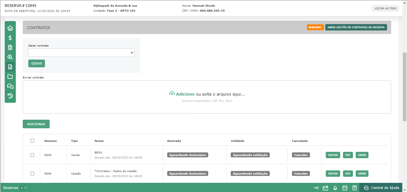The width and height of the screenshot is (407, 192).
Task: Open the Gerar contrato dropdown
Action: pos(82,53)
